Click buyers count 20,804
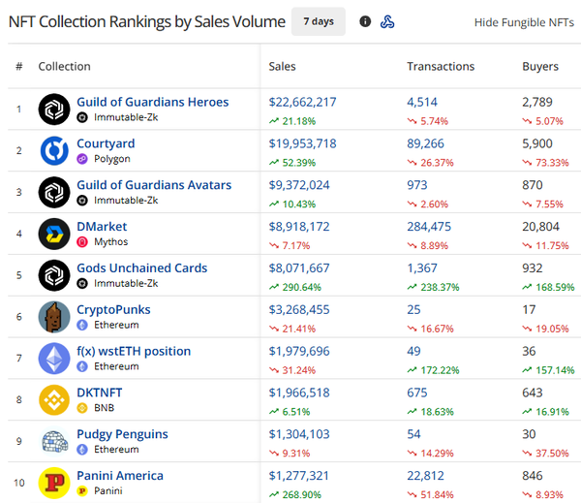Viewport: 581px width, 503px height. (540, 227)
